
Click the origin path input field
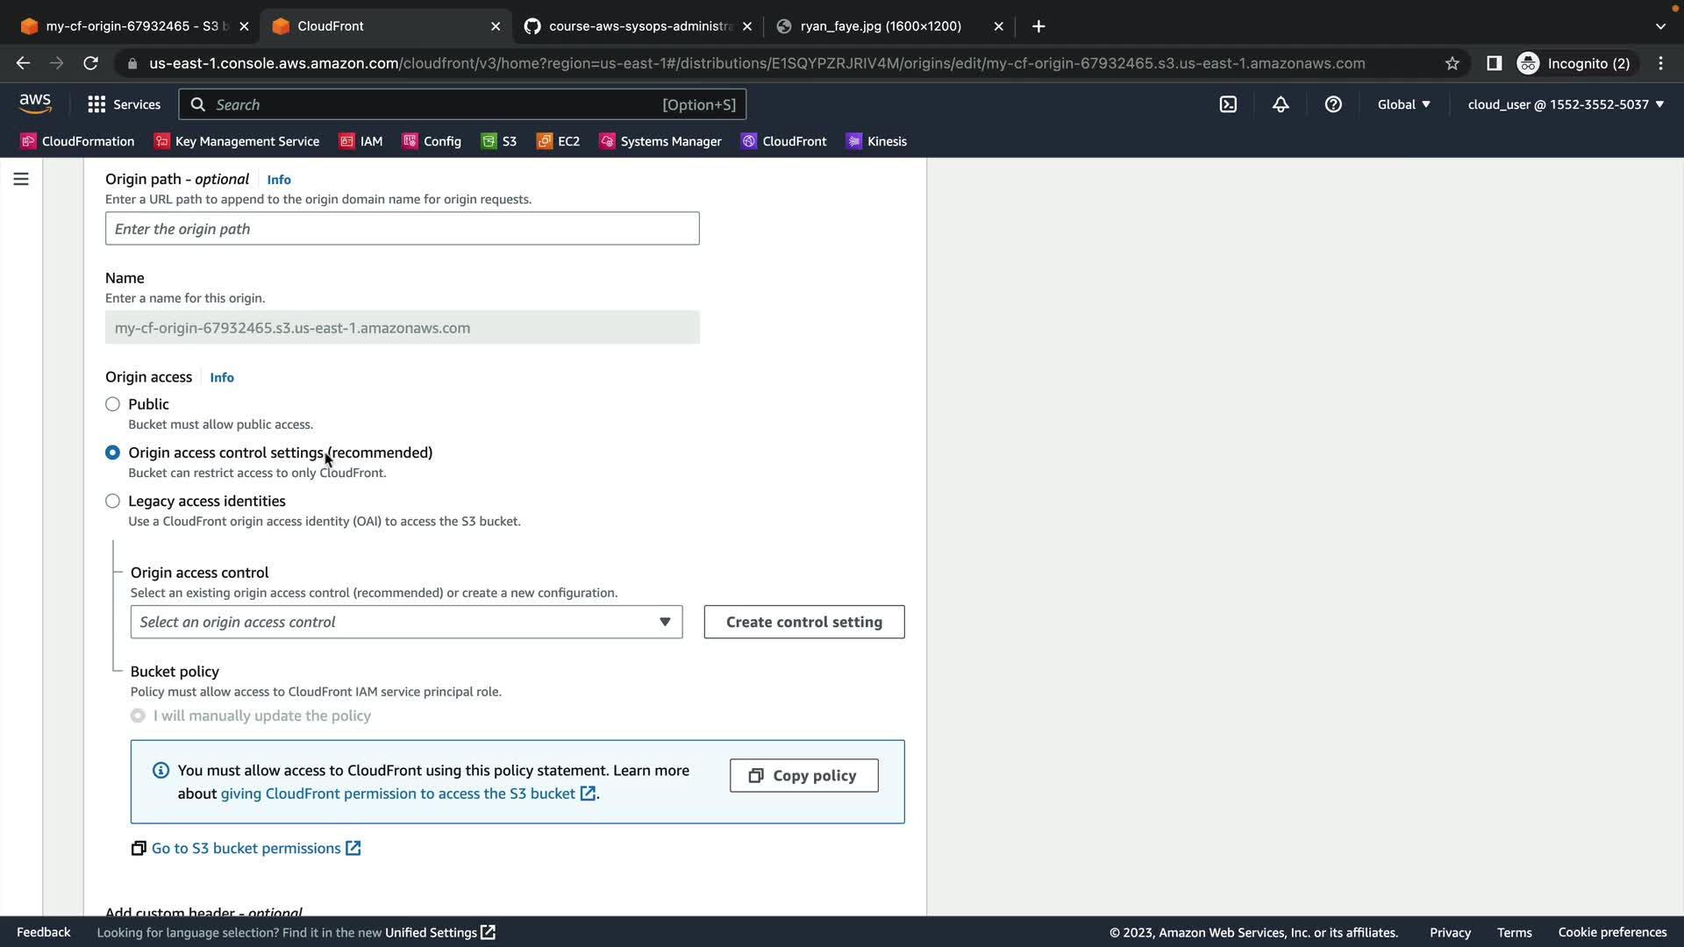click(x=402, y=229)
